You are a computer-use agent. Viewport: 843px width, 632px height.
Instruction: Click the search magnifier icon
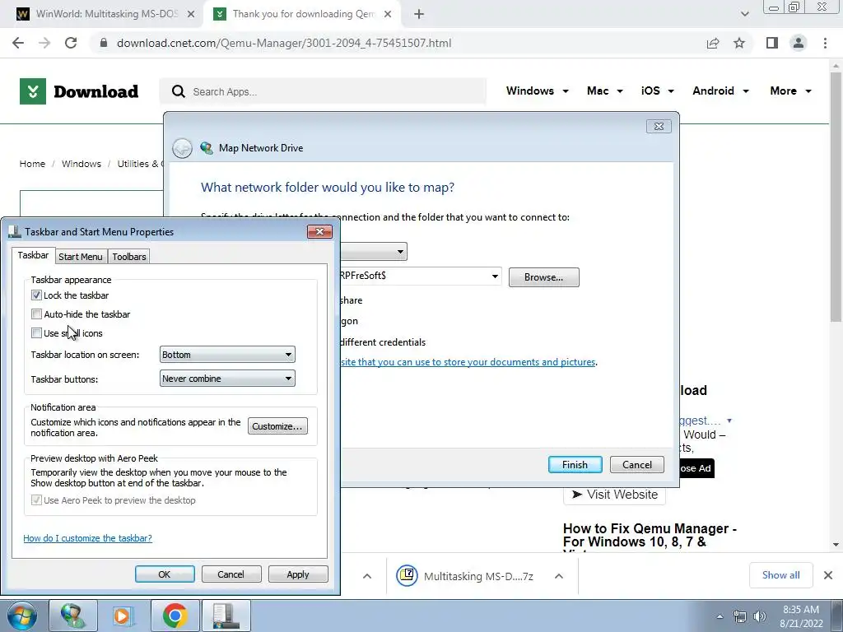[179, 91]
